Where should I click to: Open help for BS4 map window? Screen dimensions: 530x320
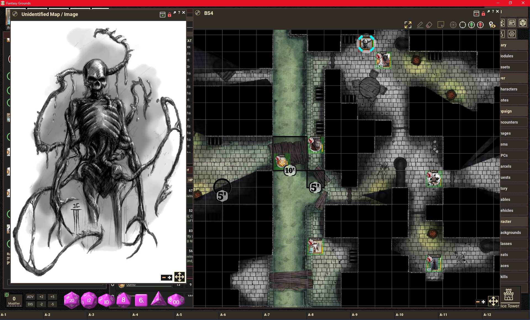(x=493, y=11)
